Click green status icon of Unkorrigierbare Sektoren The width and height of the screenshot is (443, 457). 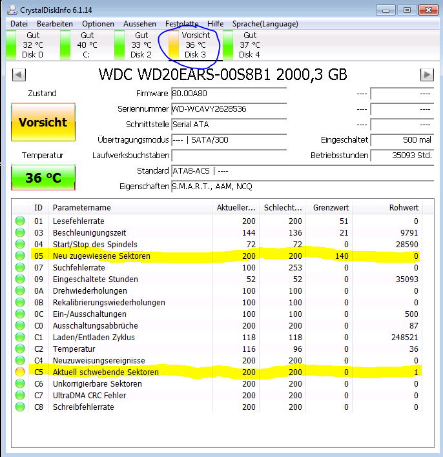(20, 384)
